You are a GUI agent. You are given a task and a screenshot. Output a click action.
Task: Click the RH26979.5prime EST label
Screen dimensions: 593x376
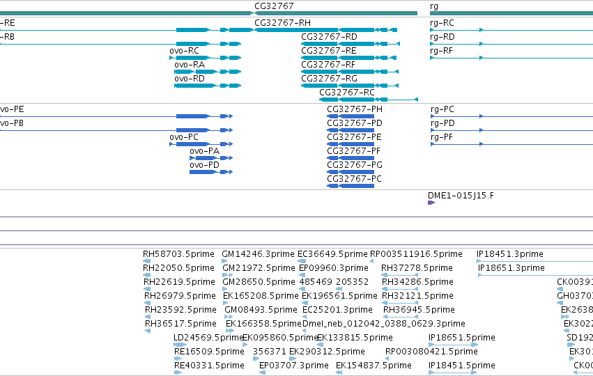[180, 296]
